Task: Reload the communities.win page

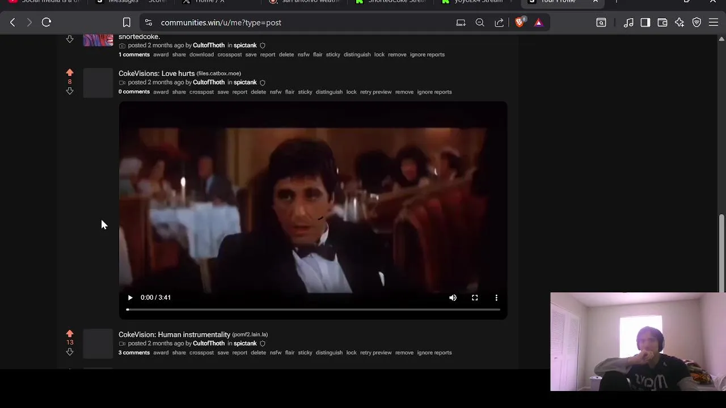Action: [47, 23]
